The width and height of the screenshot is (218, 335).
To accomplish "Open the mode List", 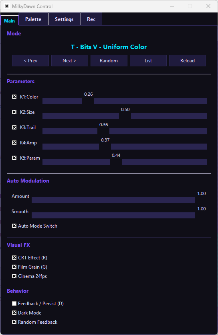I will (x=148, y=61).
